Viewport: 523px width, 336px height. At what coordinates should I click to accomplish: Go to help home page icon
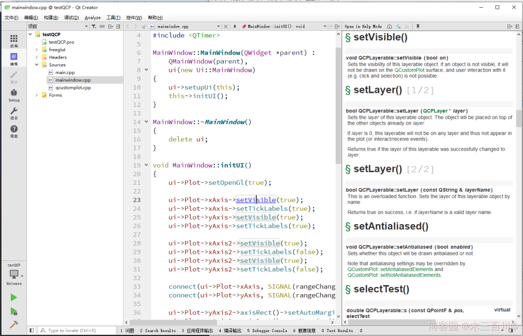[x=390, y=26]
